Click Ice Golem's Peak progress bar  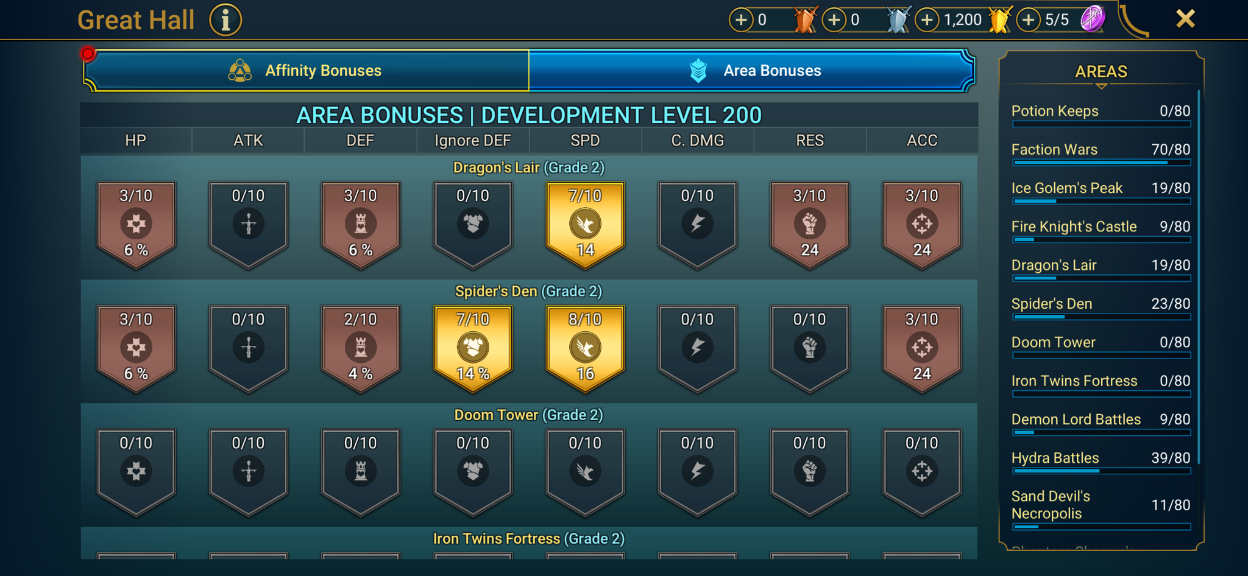click(x=1101, y=202)
